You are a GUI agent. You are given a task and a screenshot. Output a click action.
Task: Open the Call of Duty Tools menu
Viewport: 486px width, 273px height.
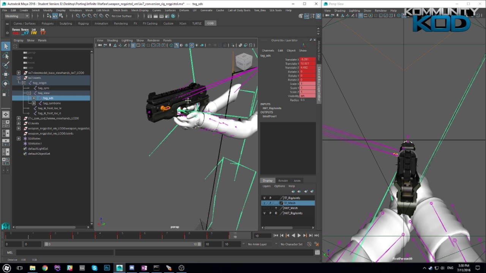(239, 10)
